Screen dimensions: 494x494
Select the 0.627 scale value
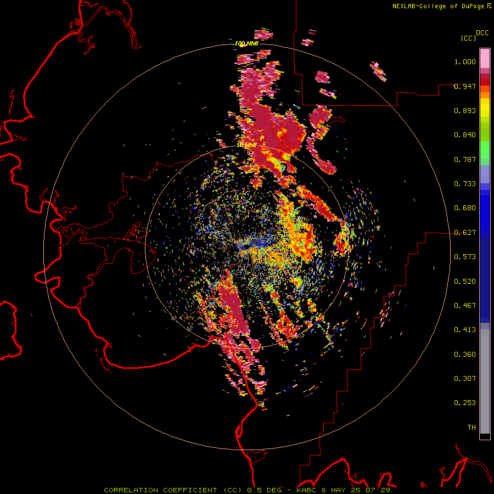(465, 233)
